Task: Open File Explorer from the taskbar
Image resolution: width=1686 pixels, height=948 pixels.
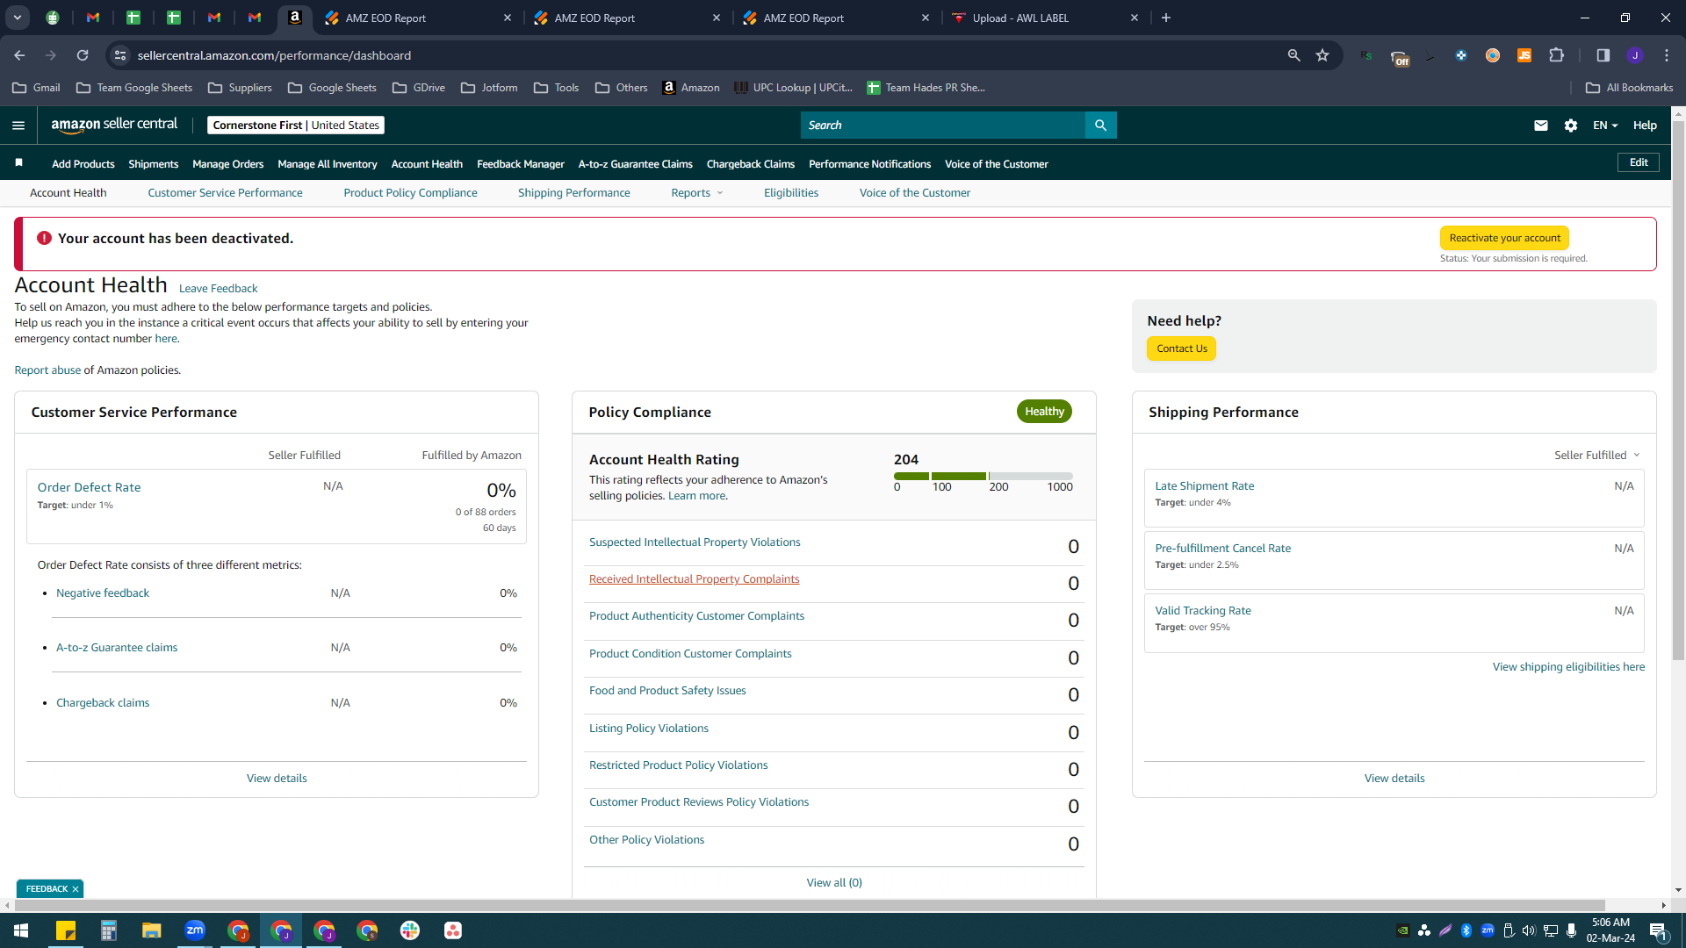Action: (152, 930)
